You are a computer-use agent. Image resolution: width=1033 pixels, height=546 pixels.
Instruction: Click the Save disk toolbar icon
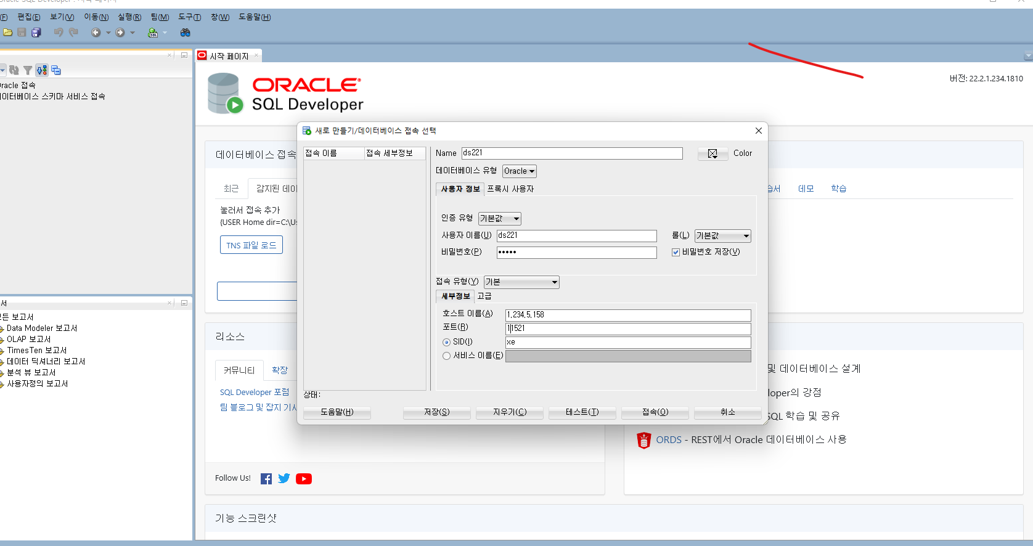(x=22, y=32)
